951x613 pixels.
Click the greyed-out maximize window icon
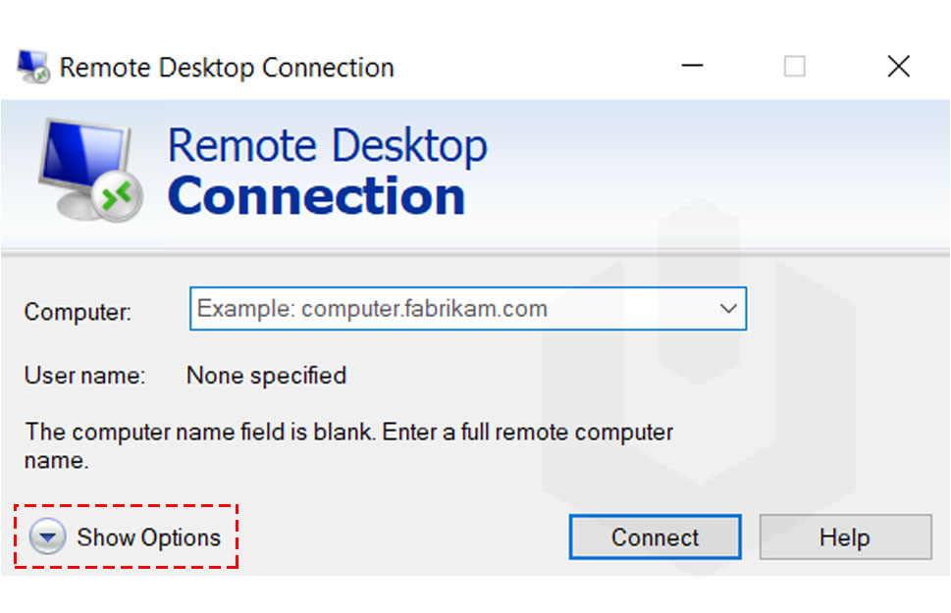point(795,66)
